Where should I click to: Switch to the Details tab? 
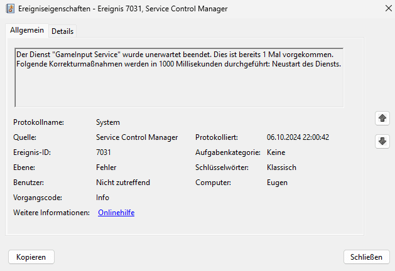pos(62,31)
